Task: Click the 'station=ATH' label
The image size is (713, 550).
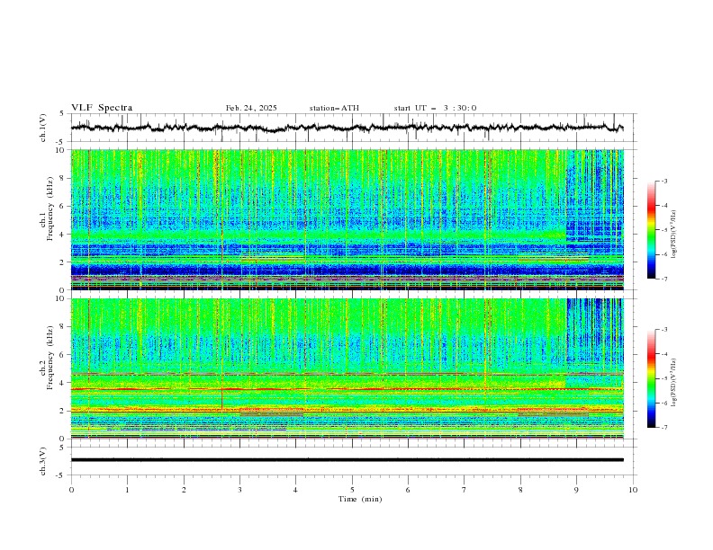Action: pos(334,108)
